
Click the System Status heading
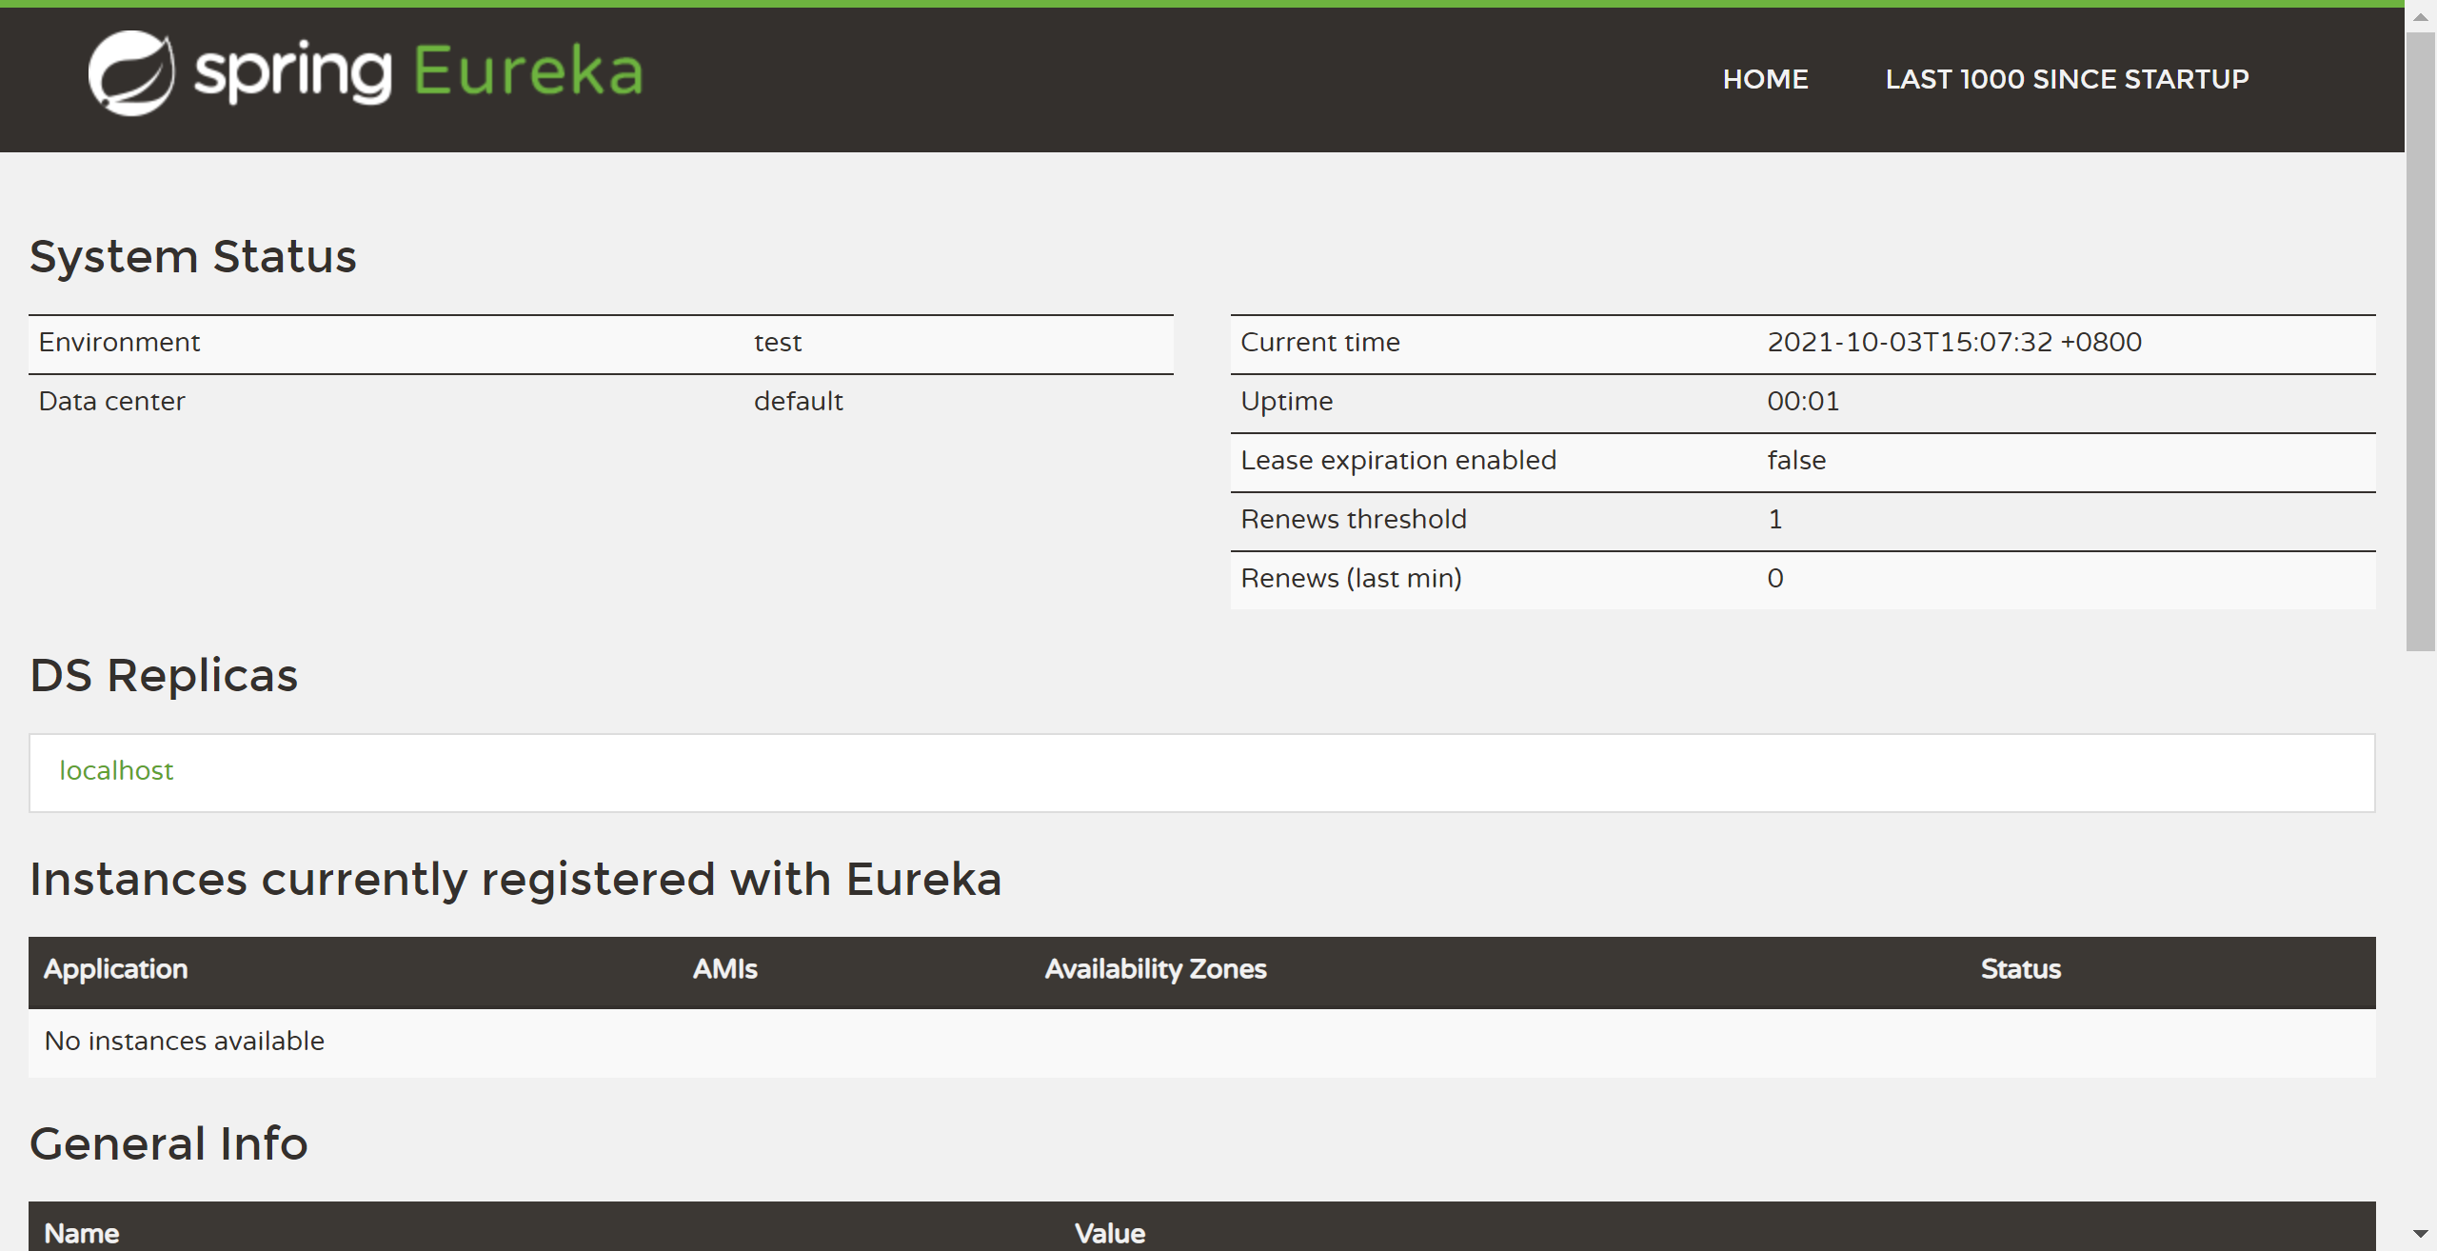[x=193, y=257]
